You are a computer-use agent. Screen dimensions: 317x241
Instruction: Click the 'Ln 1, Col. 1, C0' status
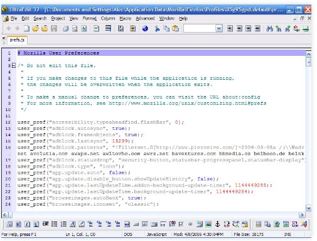pyautogui.click(x=80, y=235)
